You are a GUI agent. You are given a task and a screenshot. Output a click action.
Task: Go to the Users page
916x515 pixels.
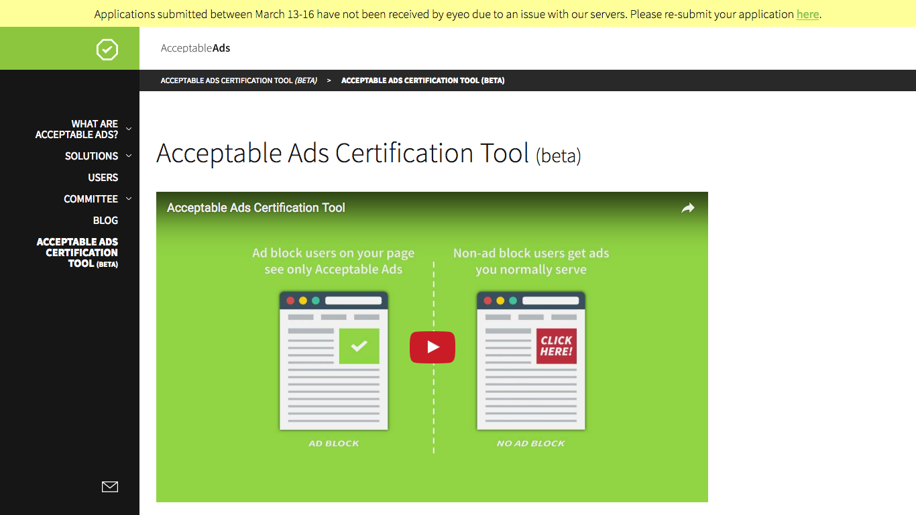103,178
